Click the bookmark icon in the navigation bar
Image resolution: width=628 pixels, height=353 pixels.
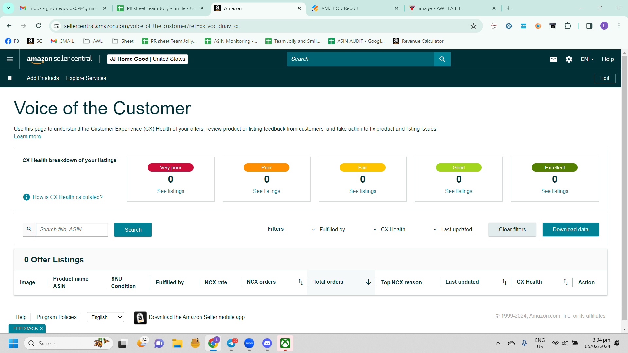tap(10, 78)
